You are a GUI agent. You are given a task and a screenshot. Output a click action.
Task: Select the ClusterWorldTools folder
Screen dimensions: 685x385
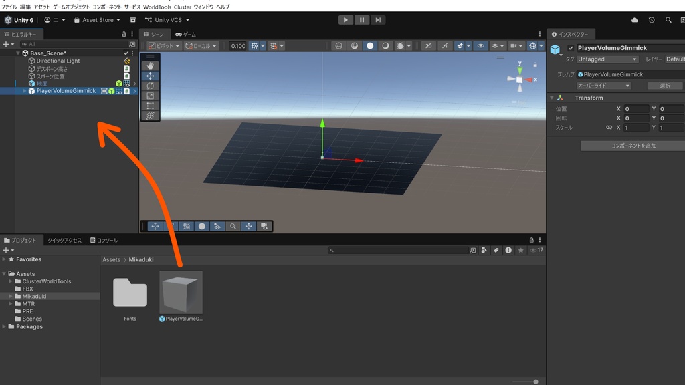coord(47,281)
